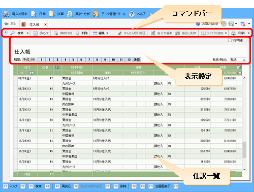
Task: Close the 仕入帳 tab with red X
Action: (x=45, y=24)
